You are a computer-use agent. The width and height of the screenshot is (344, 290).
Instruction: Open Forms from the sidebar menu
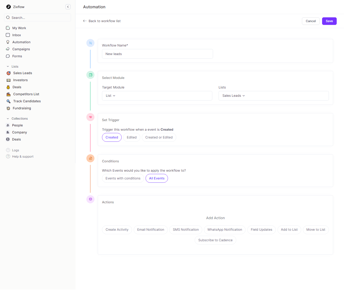tap(17, 56)
